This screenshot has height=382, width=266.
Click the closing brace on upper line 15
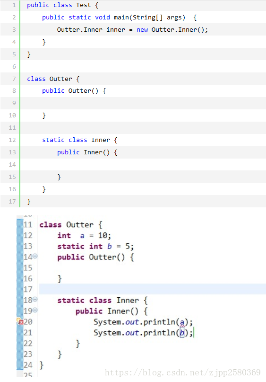[x=59, y=177]
